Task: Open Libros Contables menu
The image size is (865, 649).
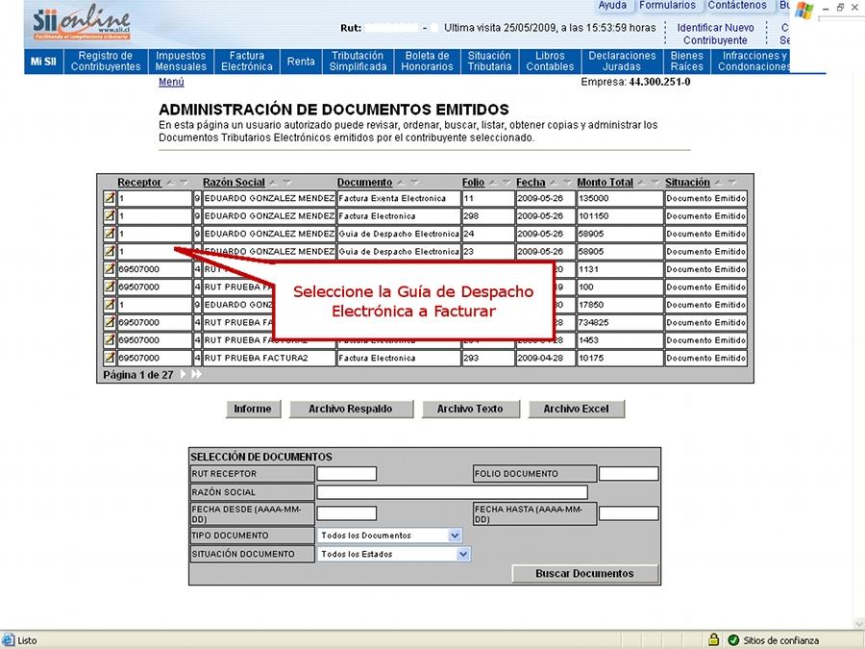Action: pyautogui.click(x=550, y=62)
